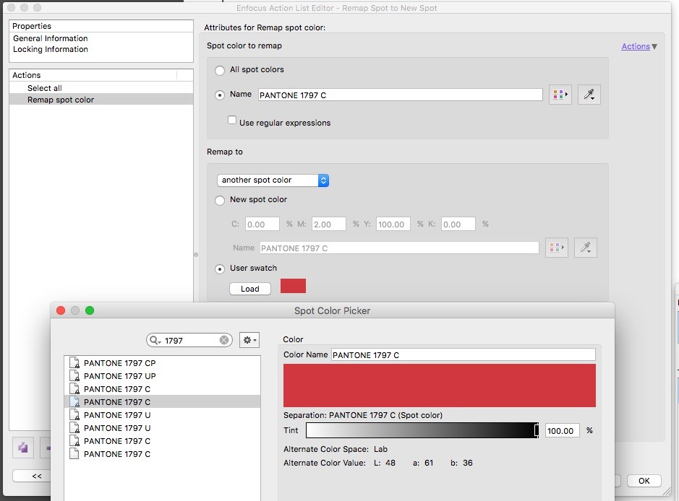Click the highlighted PANTONE 1797 C row
The image size is (679, 501).
163,402
